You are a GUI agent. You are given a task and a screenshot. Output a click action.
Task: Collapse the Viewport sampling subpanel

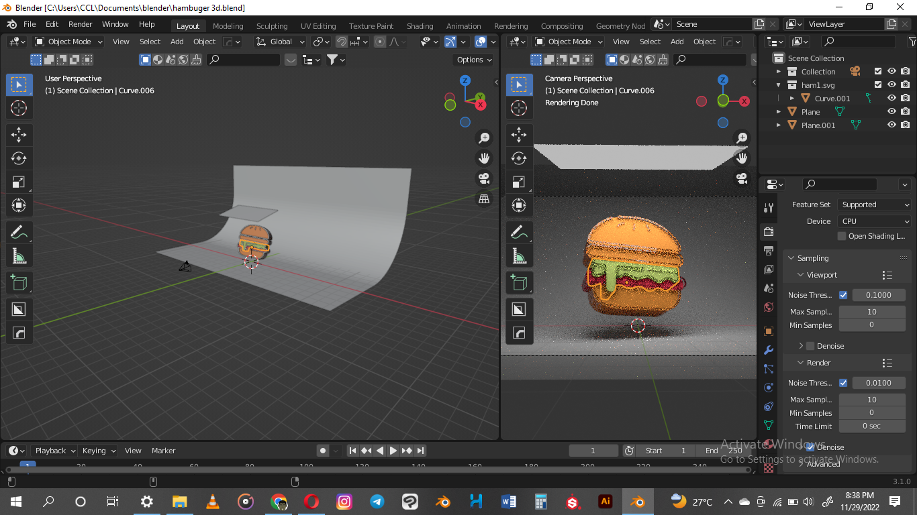(801, 275)
